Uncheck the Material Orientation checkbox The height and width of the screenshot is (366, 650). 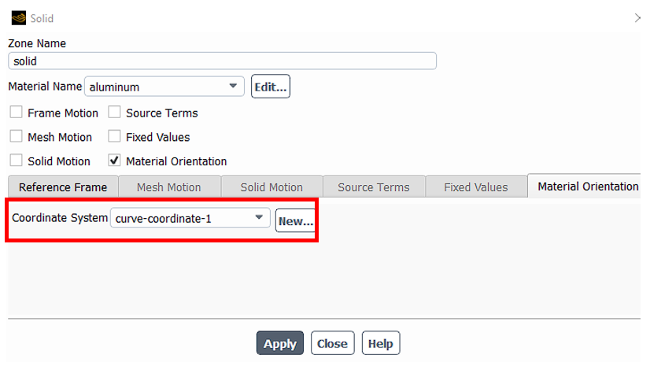click(115, 161)
